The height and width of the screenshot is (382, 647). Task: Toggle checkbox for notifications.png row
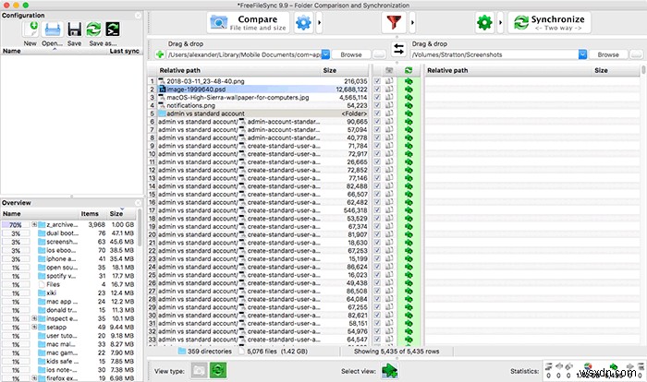377,105
